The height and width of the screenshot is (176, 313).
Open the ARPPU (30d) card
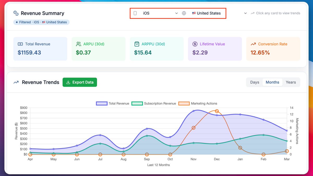[x=157, y=49]
